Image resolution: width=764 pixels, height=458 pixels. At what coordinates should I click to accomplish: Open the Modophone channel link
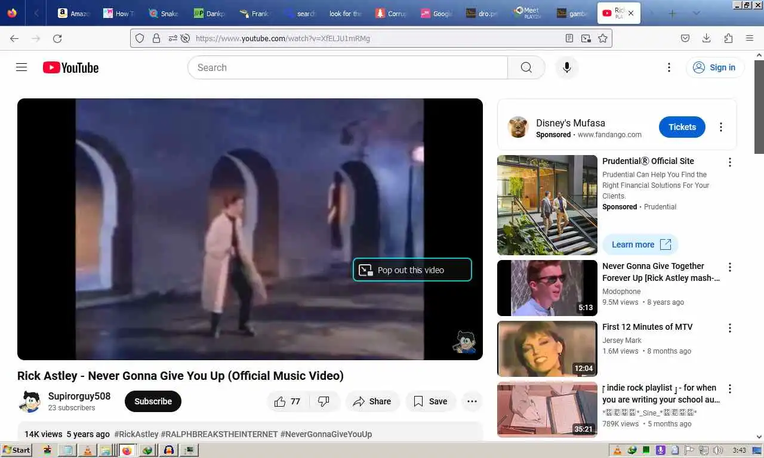pyautogui.click(x=621, y=292)
